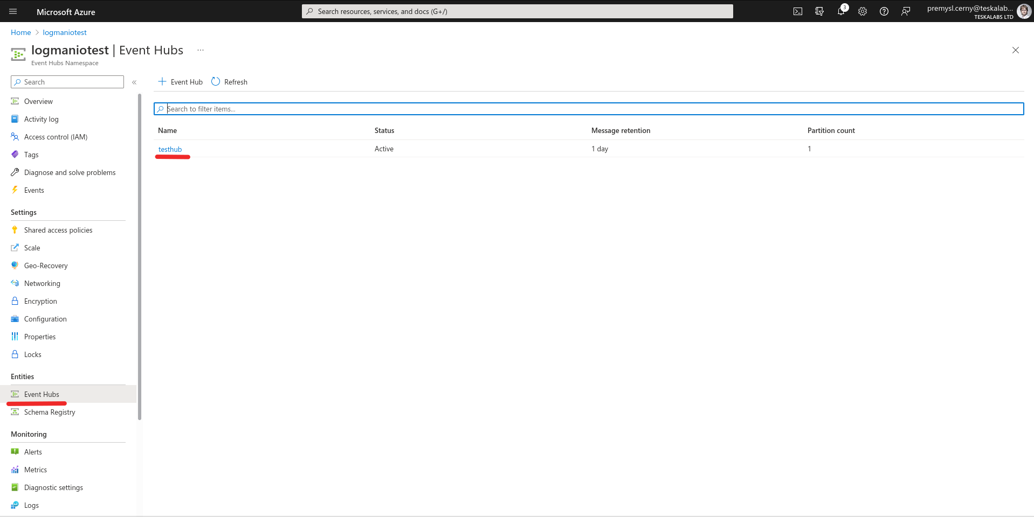Click the Activity log icon
1034x517 pixels.
pos(15,119)
